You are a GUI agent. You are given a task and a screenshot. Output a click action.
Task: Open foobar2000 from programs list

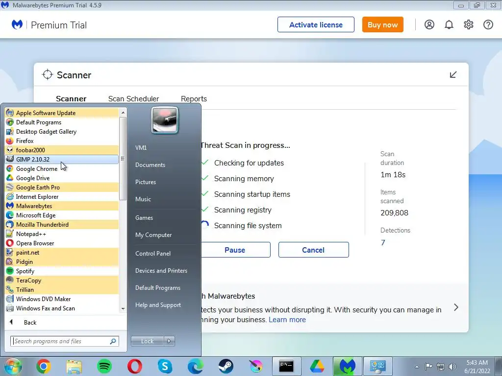point(62,150)
